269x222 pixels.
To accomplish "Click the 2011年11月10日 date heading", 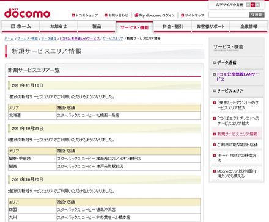I will click(27, 85).
